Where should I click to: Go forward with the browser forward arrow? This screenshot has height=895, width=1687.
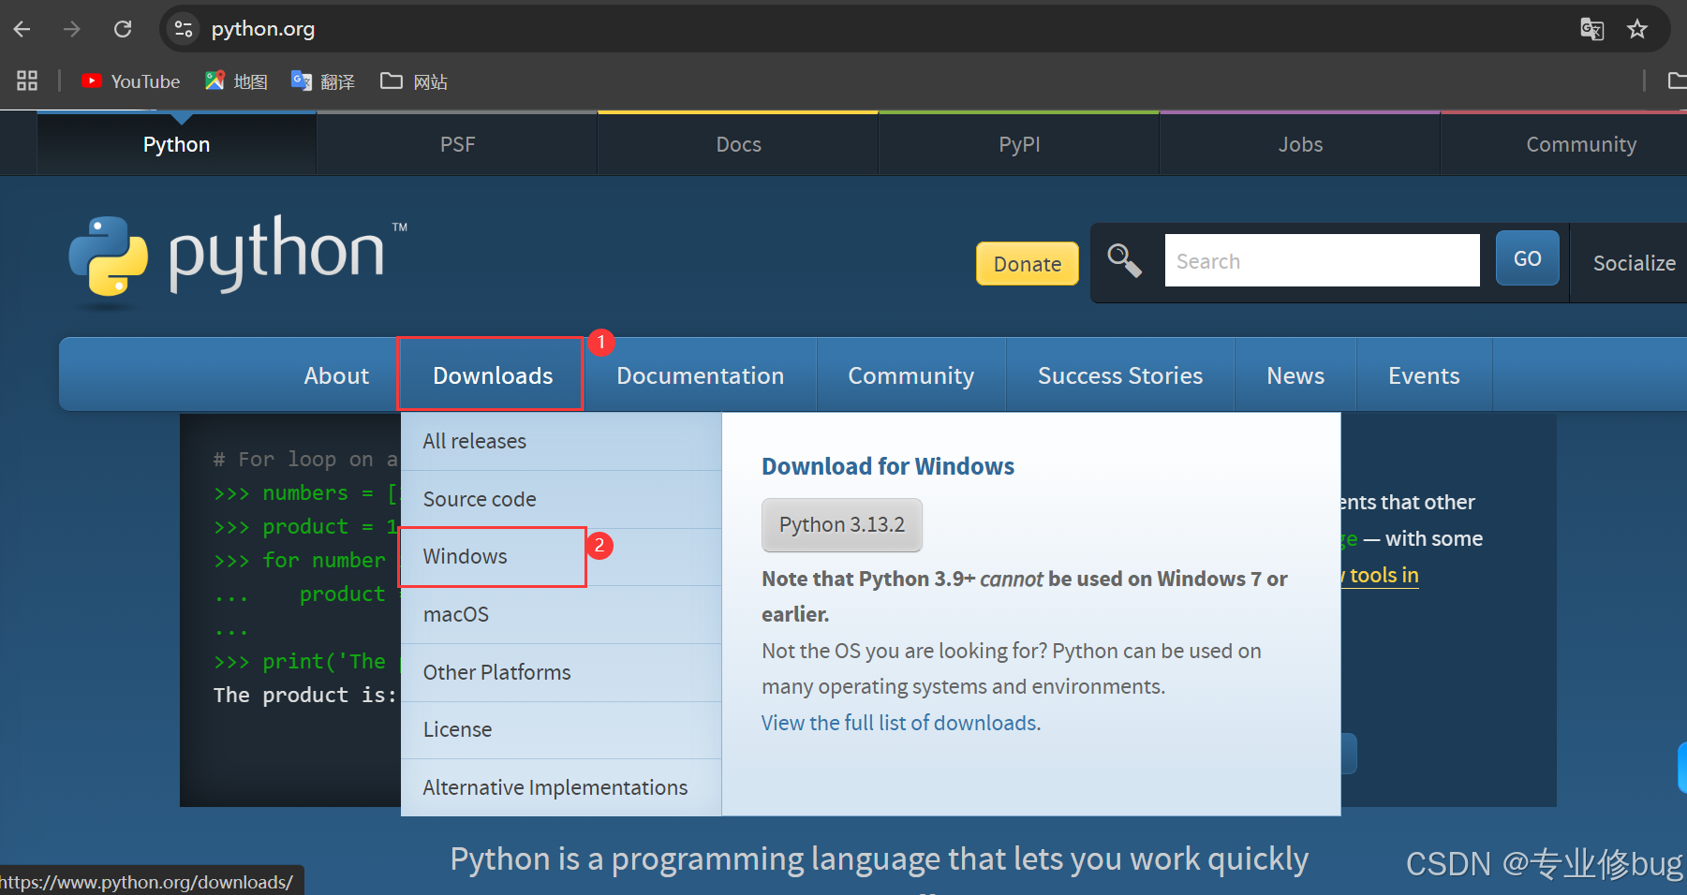pyautogui.click(x=72, y=29)
